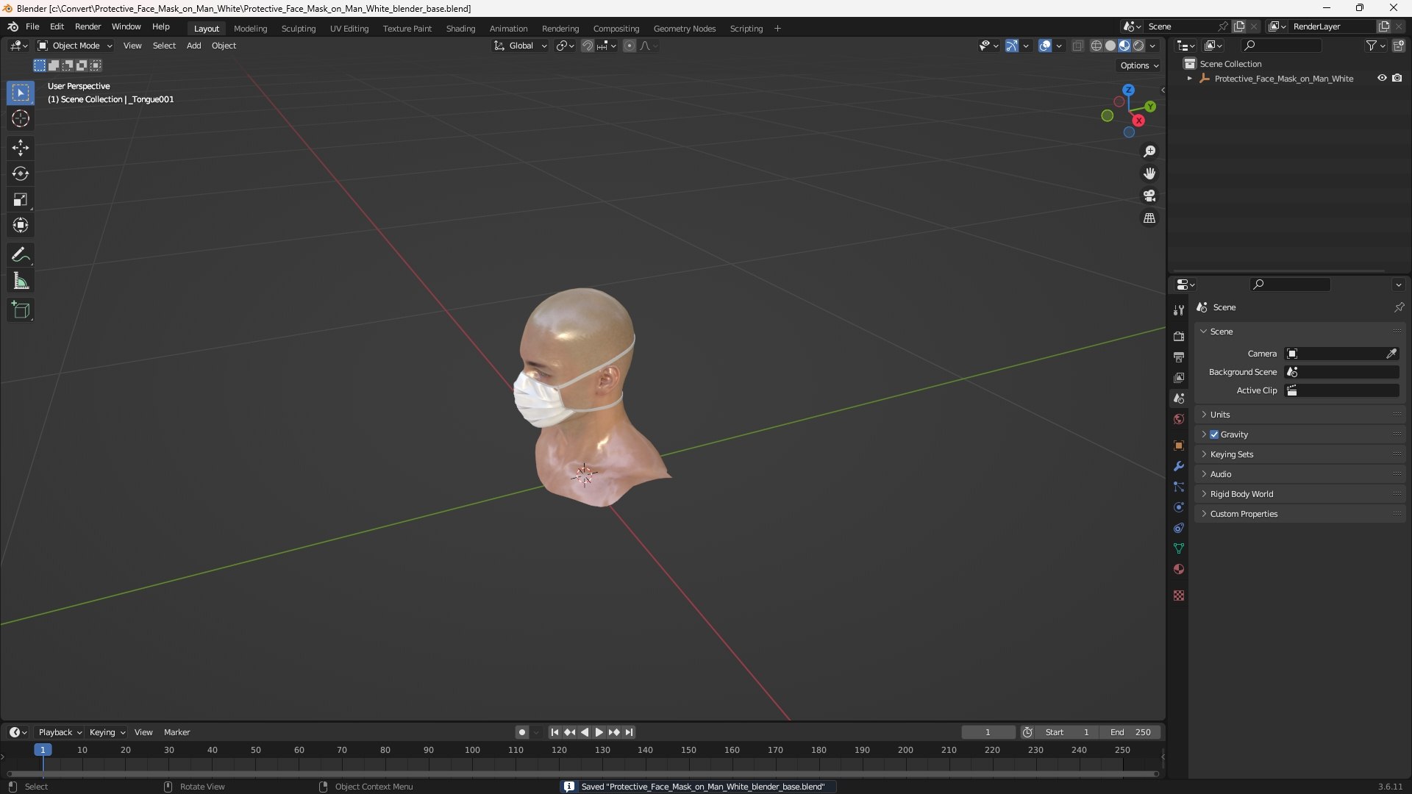
Task: Open the Texture properties checker tab
Action: click(1179, 595)
